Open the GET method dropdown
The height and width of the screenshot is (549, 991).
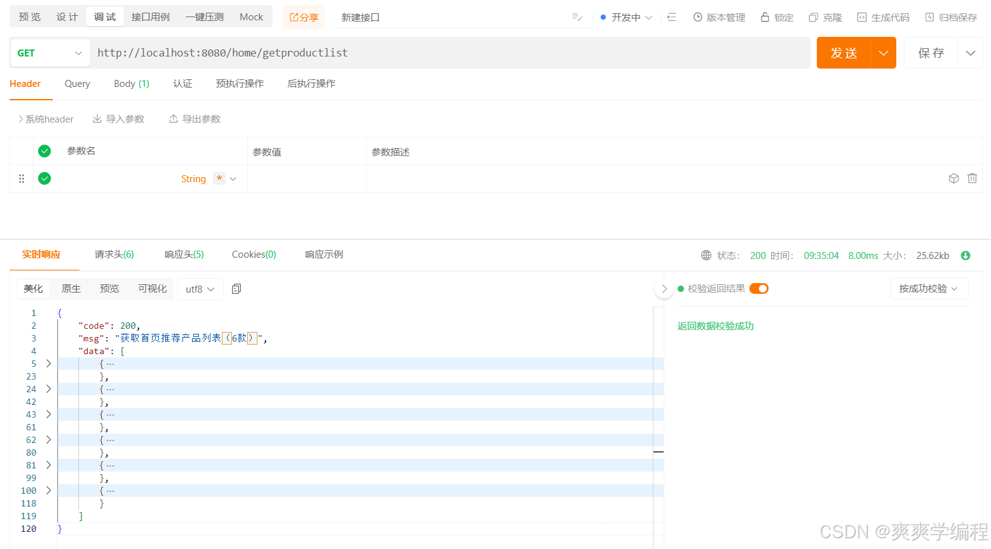coord(50,53)
